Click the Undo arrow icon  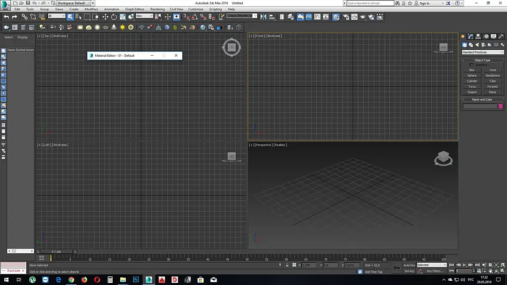pyautogui.click(x=6, y=17)
